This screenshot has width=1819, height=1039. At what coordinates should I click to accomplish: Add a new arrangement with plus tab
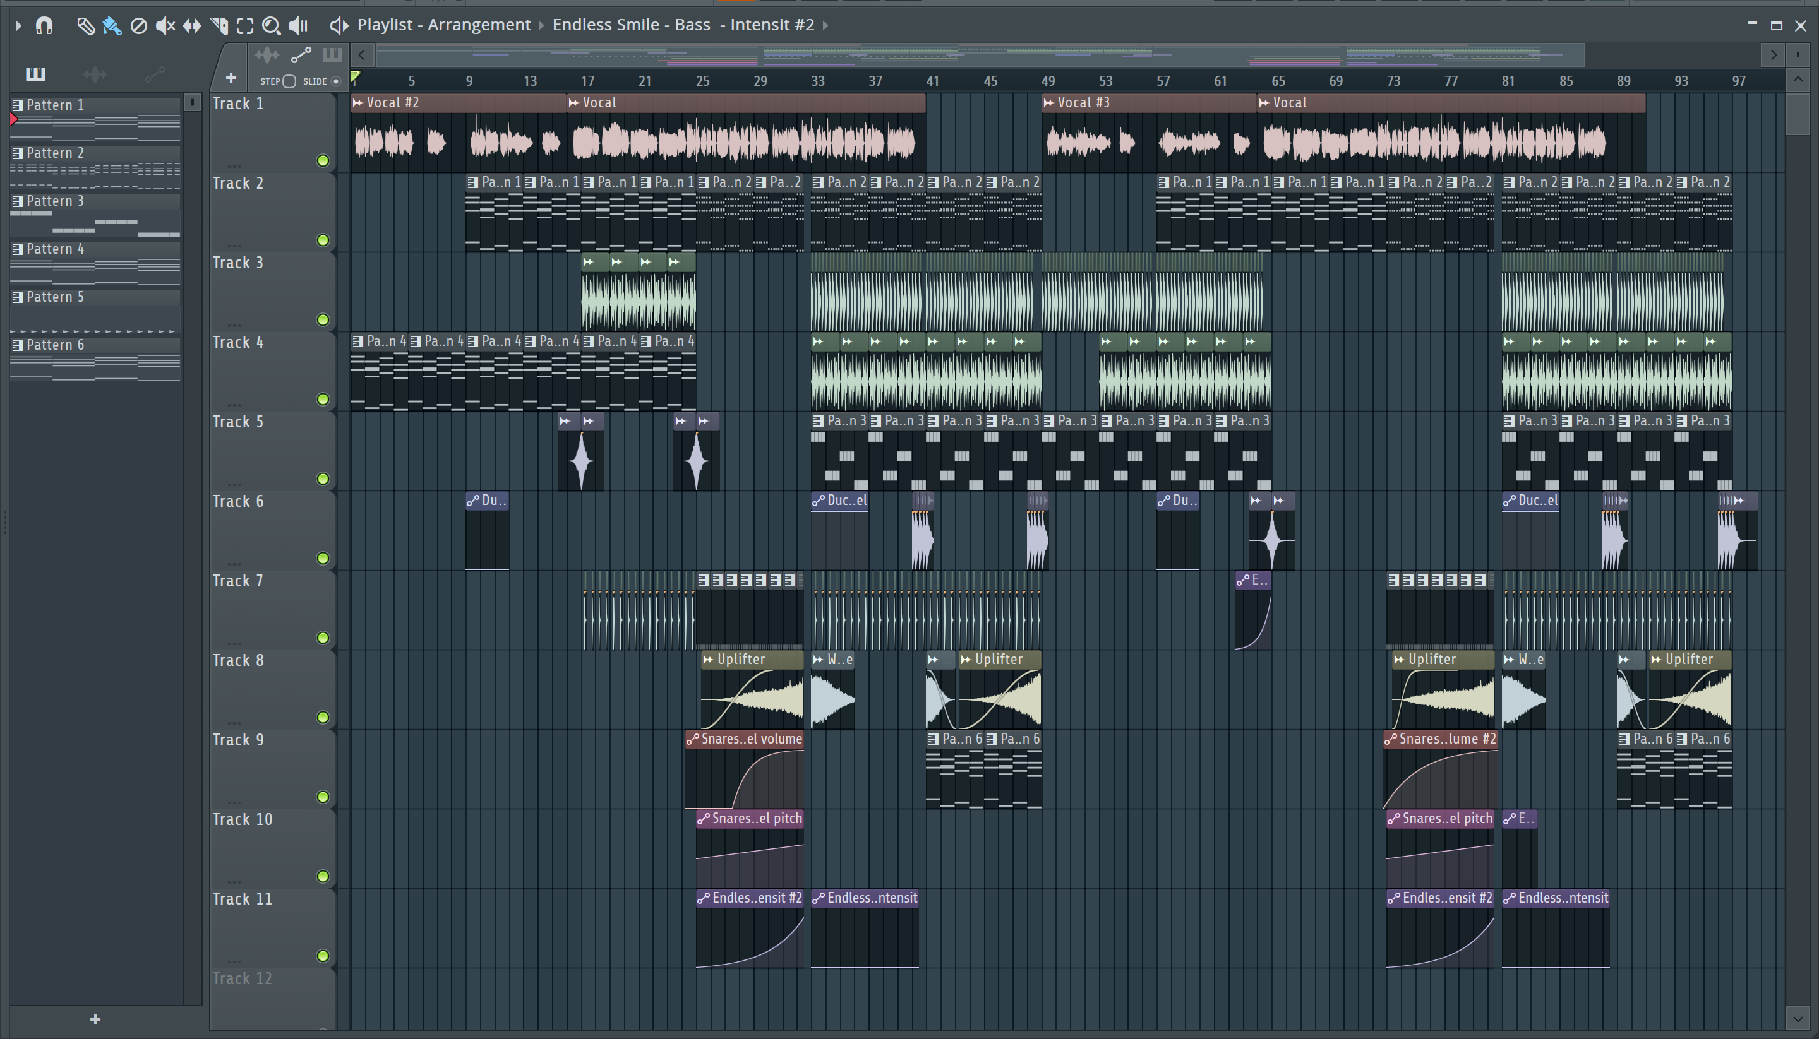(x=231, y=78)
